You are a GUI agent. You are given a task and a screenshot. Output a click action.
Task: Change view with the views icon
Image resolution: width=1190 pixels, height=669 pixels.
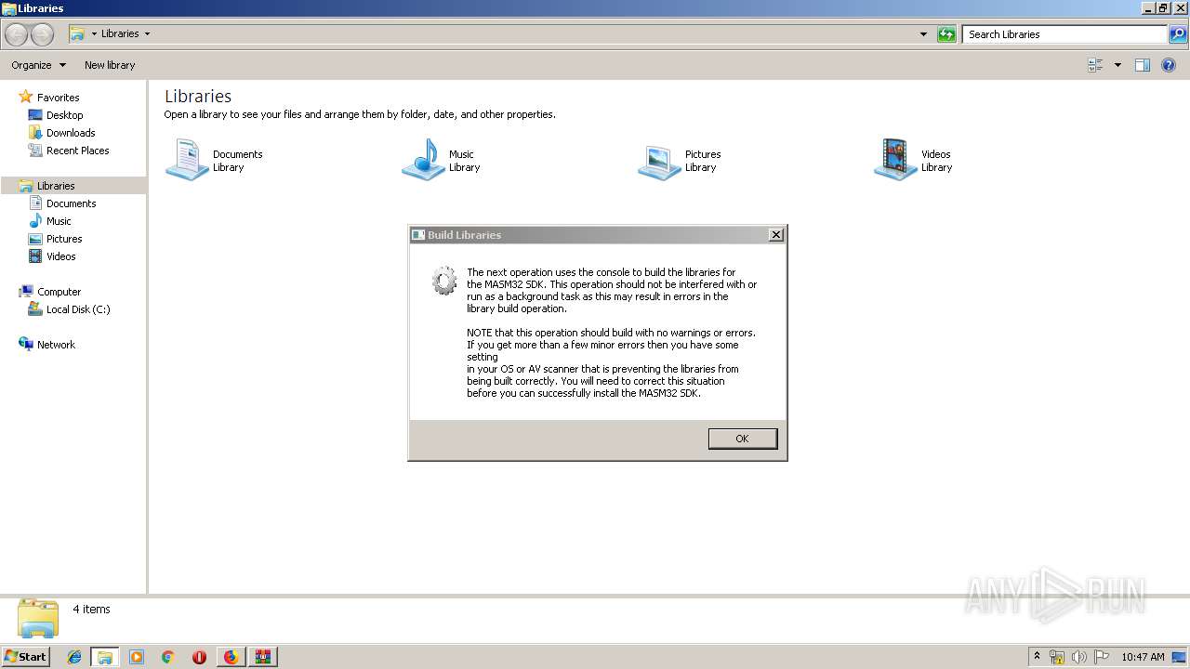pyautogui.click(x=1095, y=65)
